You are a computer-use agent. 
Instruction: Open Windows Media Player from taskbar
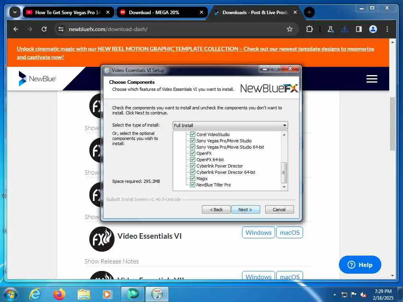107,294
